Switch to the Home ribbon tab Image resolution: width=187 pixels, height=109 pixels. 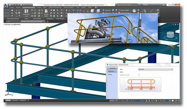11,7
